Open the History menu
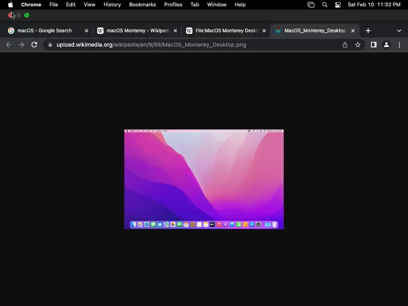The image size is (408, 306). click(x=112, y=5)
